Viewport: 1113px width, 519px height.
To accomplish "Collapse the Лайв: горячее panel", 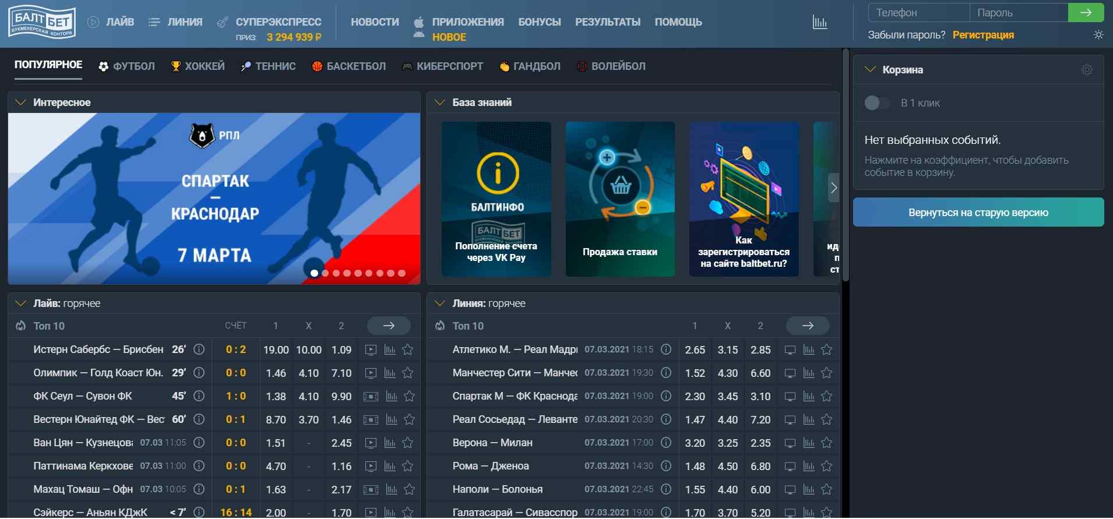I will tap(20, 303).
